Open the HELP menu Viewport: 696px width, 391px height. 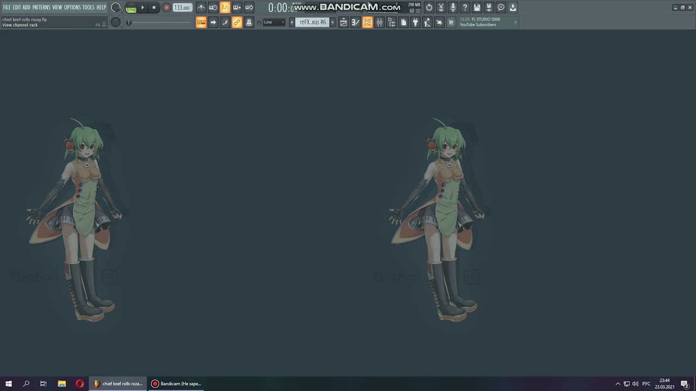click(x=101, y=8)
